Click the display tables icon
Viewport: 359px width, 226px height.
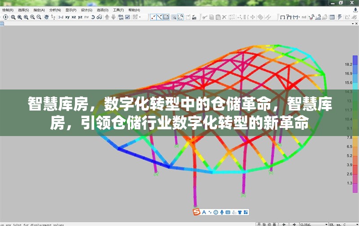click(x=332, y=17)
